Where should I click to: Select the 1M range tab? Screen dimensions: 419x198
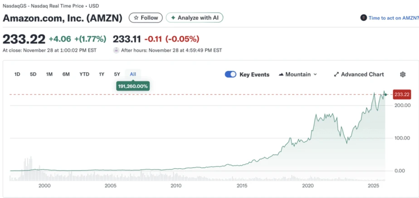49,74
